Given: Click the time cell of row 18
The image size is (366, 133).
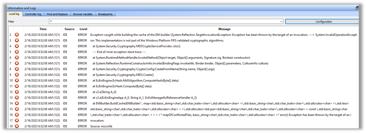Looking at the screenshot, I should coord(42,126).
